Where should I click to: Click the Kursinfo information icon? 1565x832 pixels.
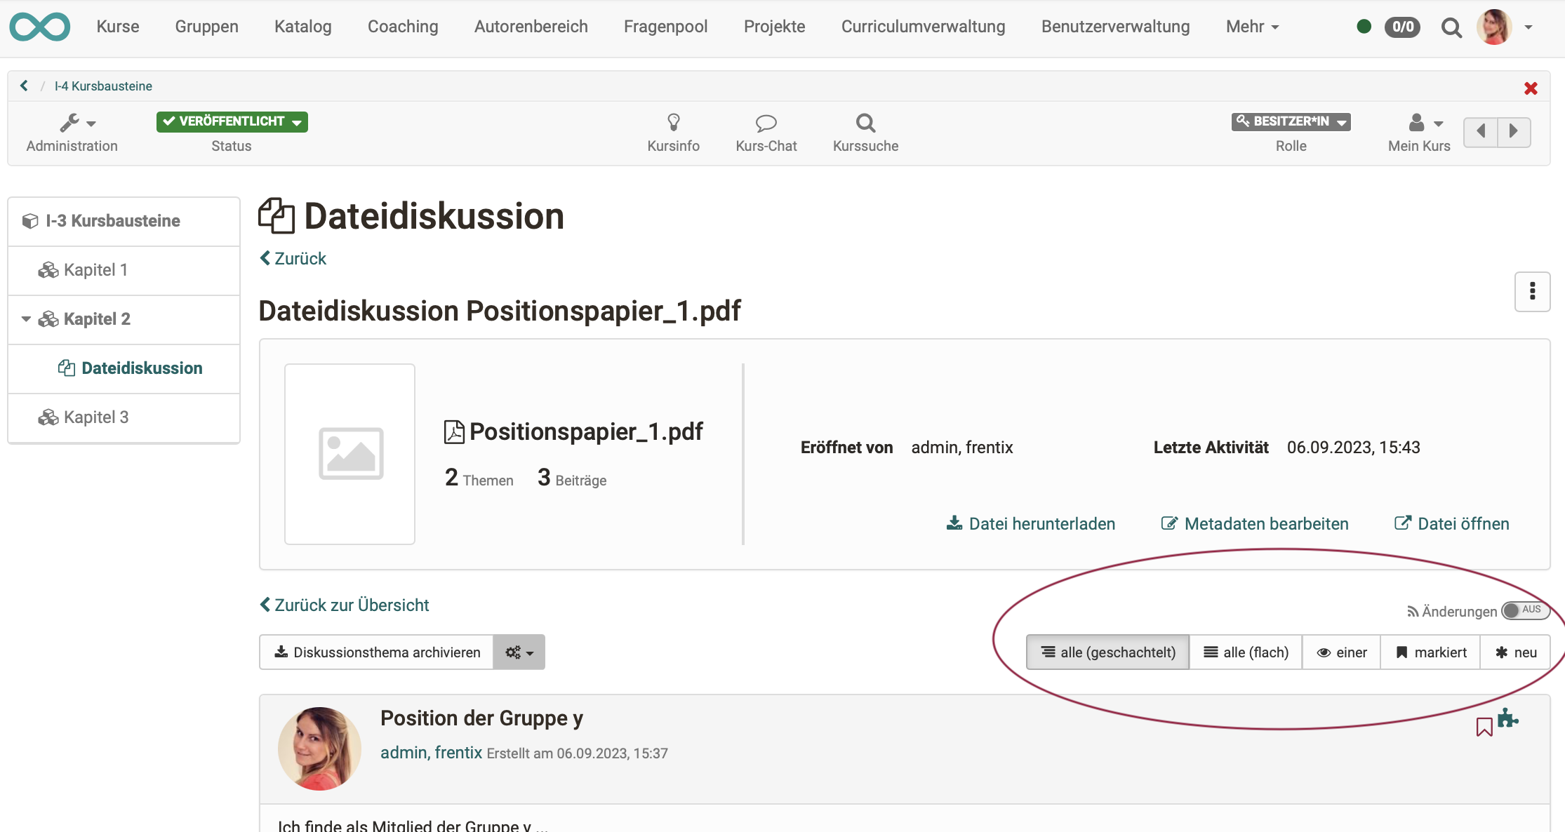click(x=672, y=121)
